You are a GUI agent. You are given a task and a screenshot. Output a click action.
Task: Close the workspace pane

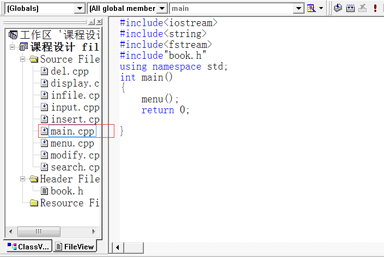(99, 22)
